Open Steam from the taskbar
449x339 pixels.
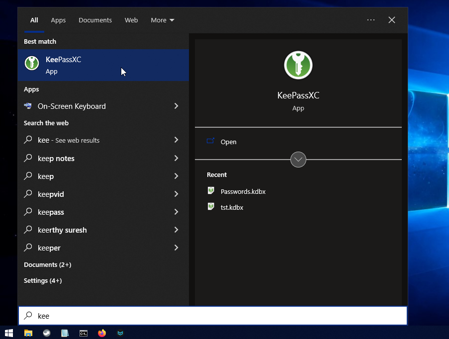tap(46, 333)
